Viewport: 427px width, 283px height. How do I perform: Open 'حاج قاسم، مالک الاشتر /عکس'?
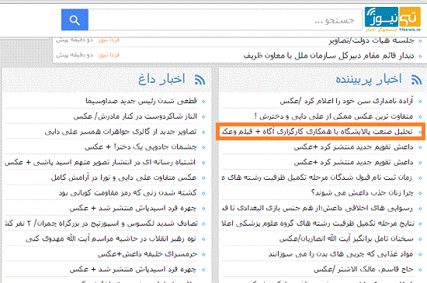[x=363, y=269]
